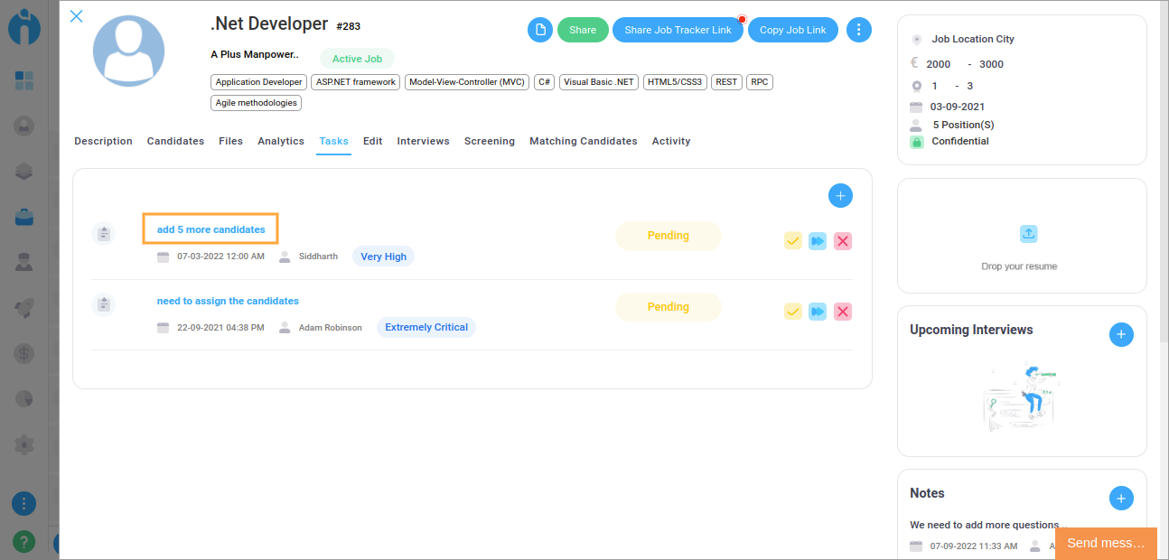Add a new note with plus icon
Viewport: 1169px width, 560px height.
(1120, 498)
